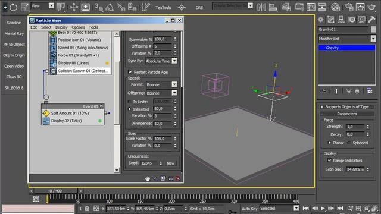Toggle Event 01 on/off lightbulb icon
The image size is (381, 214).
pos(102,106)
